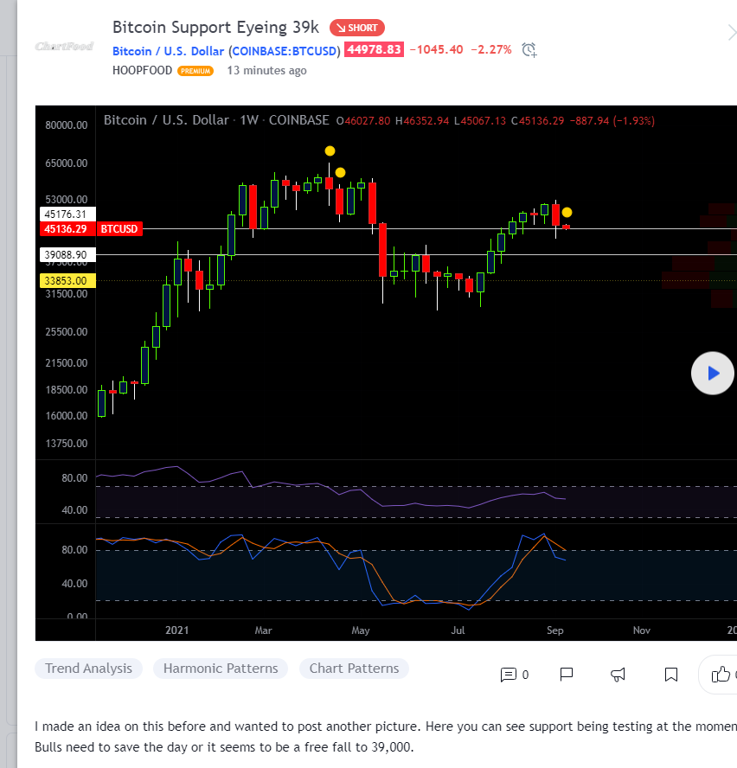The image size is (737, 768).
Task: Select the Chart Patterns tag
Action: 354,669
